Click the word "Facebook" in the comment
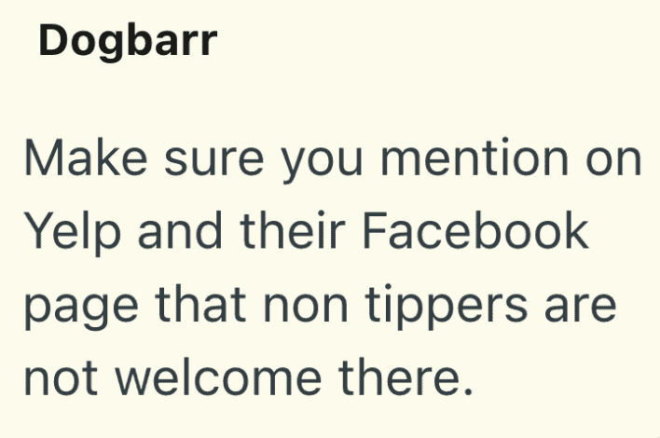The image size is (660, 438). coord(475,229)
